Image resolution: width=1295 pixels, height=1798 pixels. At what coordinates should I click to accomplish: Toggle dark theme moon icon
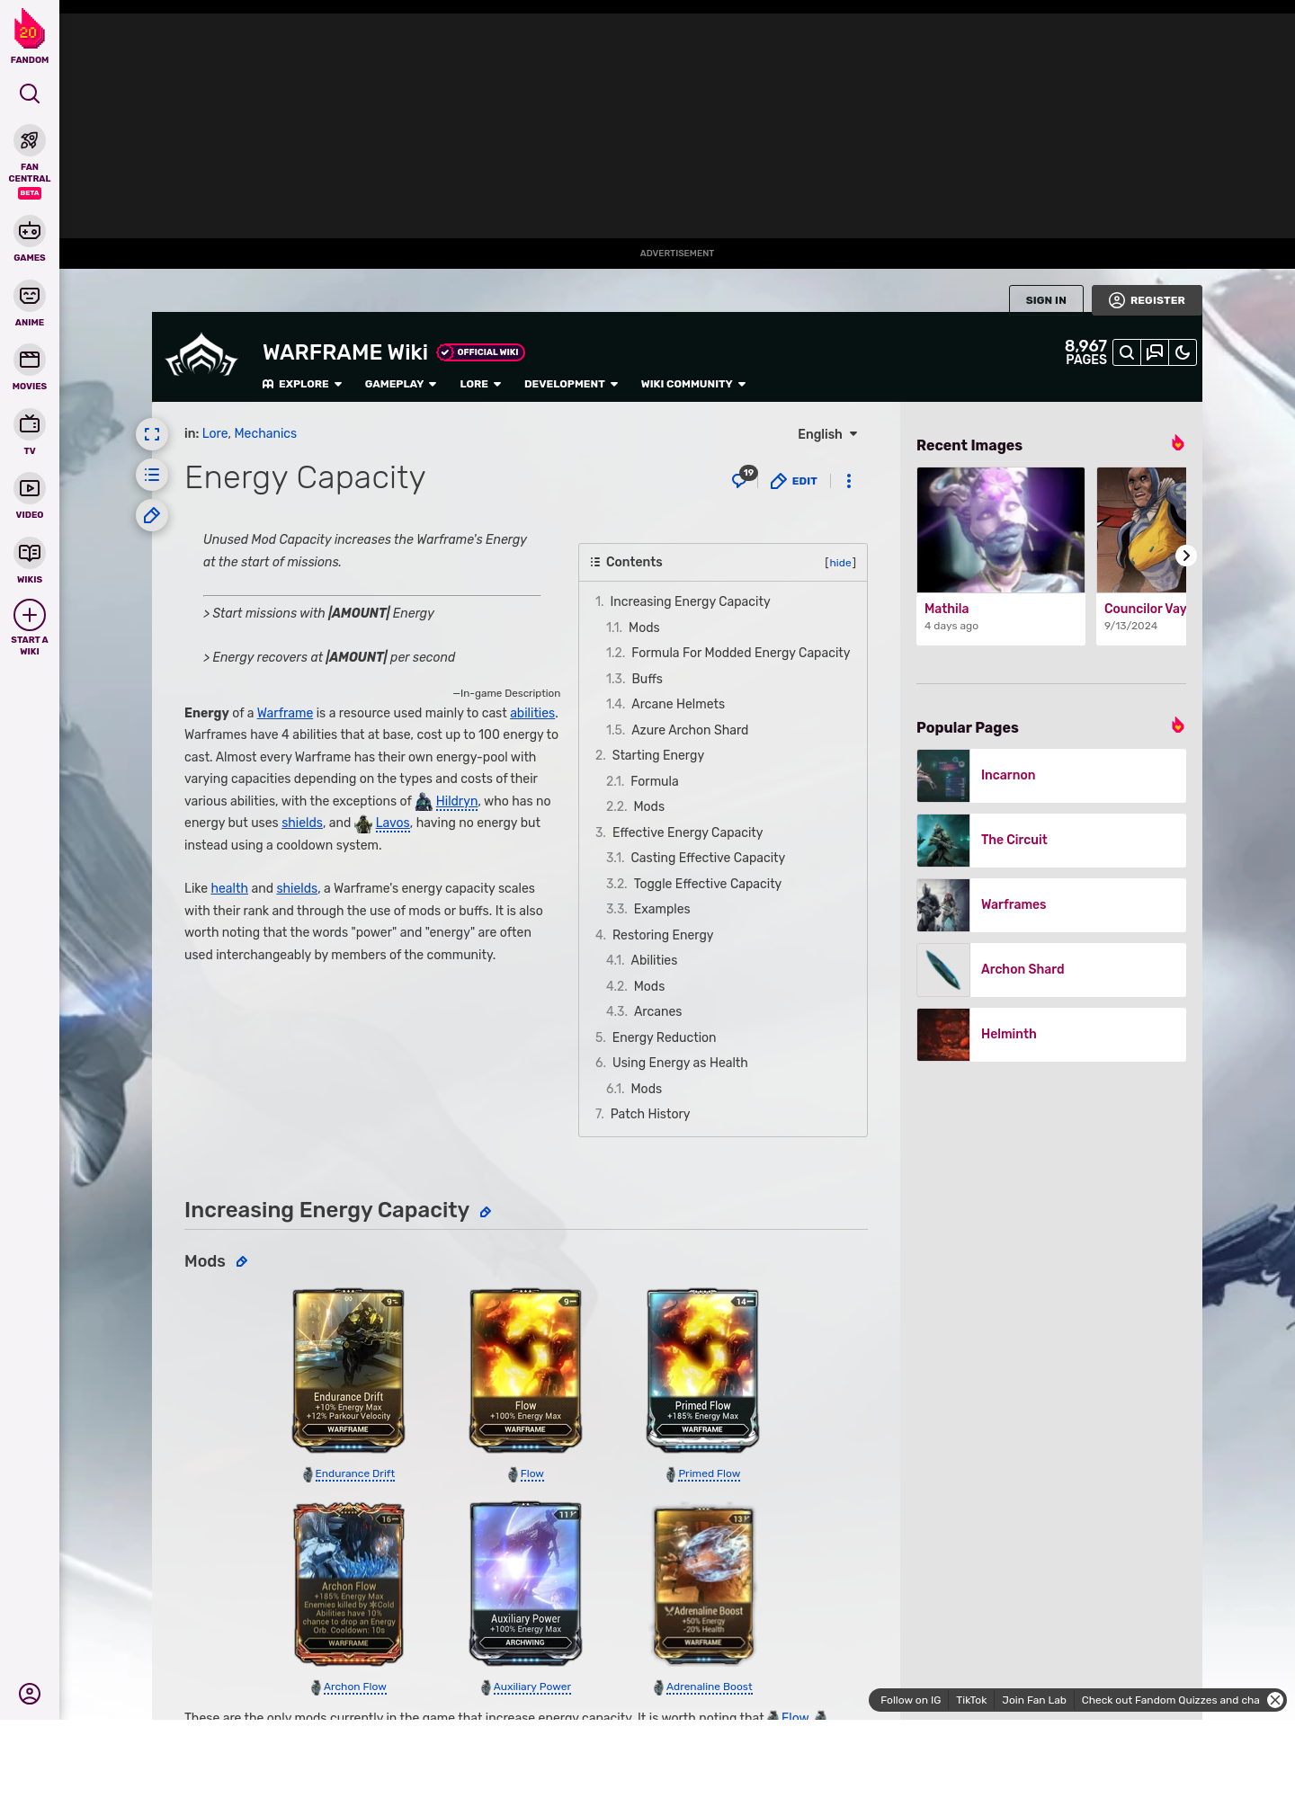[1183, 352]
